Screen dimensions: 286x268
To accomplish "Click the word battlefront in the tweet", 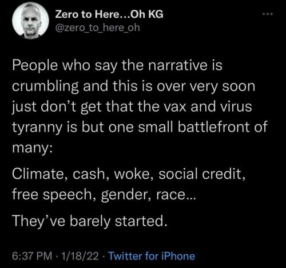I will pyautogui.click(x=213, y=127).
